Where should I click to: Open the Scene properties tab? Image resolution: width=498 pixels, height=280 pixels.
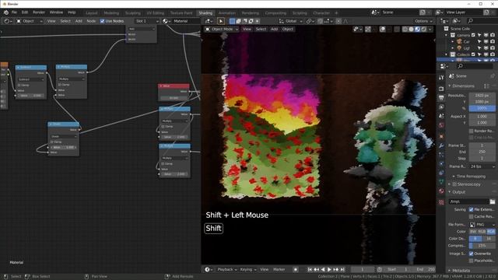[x=441, y=116]
